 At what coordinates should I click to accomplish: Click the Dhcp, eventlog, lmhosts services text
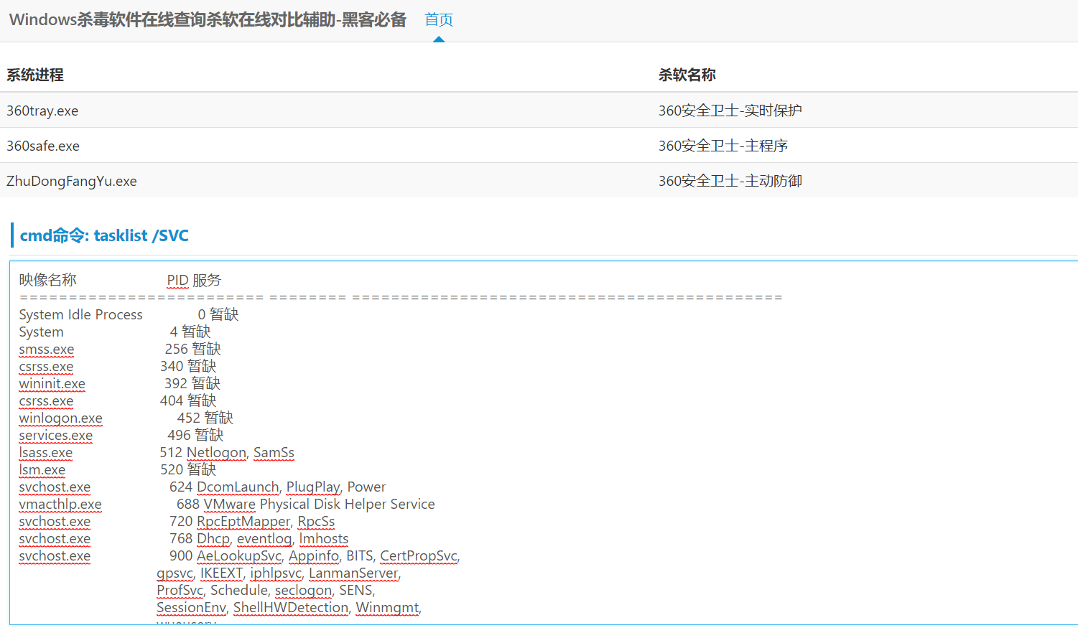pos(273,538)
